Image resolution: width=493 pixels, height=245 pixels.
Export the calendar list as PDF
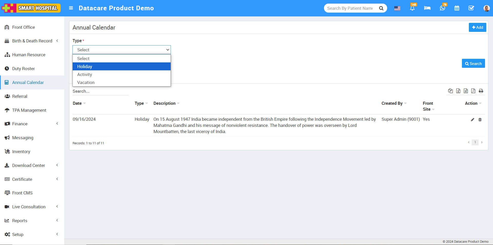pyautogui.click(x=473, y=91)
